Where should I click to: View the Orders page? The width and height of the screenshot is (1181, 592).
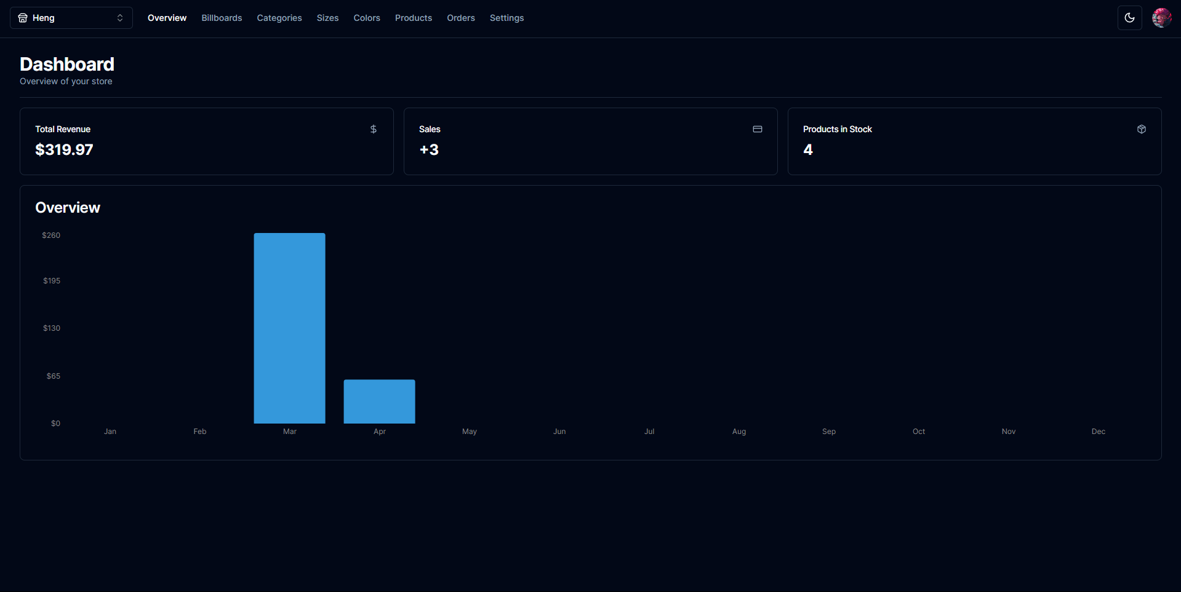point(460,18)
